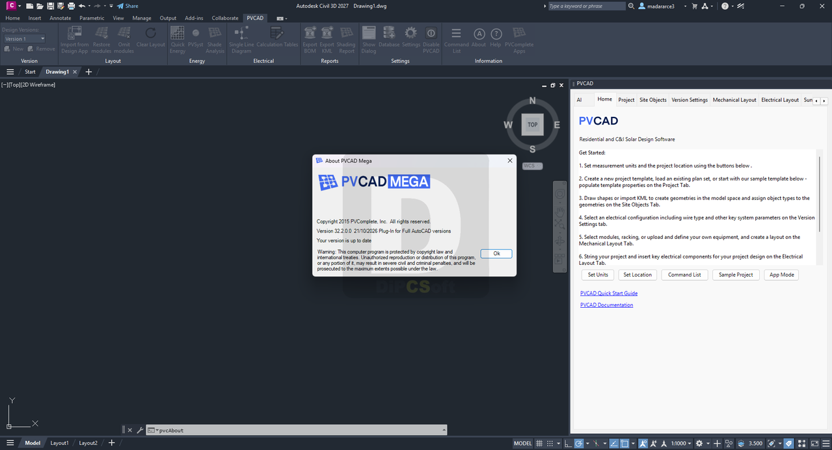Click the App Mode button
The image size is (832, 450).
click(x=781, y=275)
